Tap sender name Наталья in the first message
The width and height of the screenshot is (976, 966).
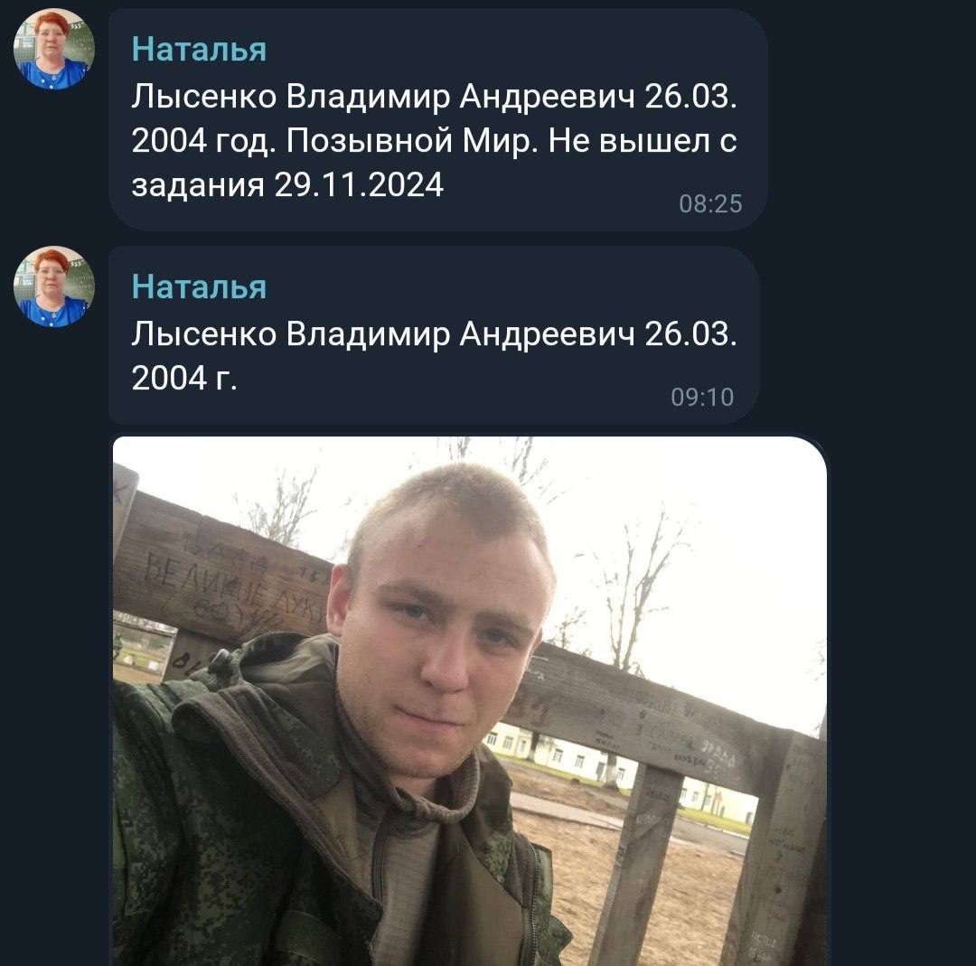coord(199,49)
